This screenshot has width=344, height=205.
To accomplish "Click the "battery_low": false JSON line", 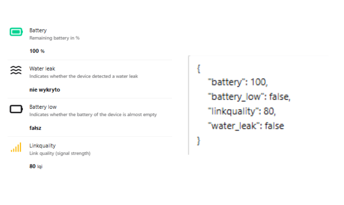I will (249, 97).
